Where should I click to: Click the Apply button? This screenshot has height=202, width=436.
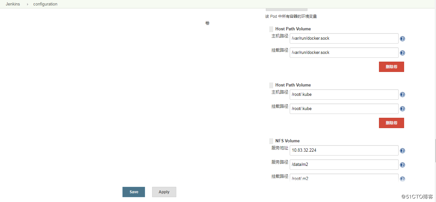(164, 192)
